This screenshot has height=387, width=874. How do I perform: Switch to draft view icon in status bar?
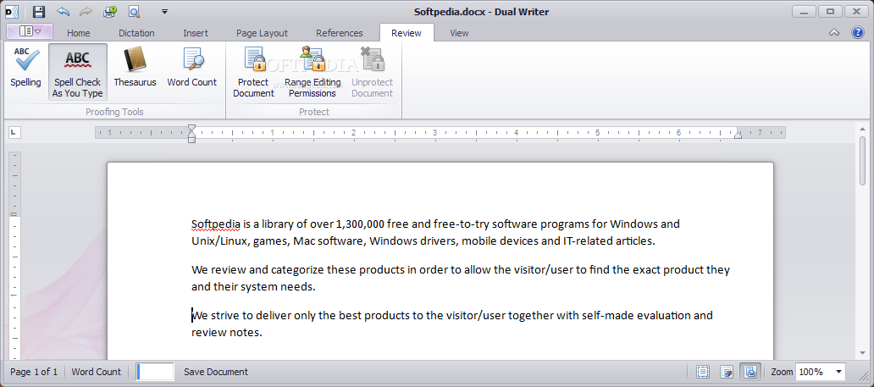[726, 372]
